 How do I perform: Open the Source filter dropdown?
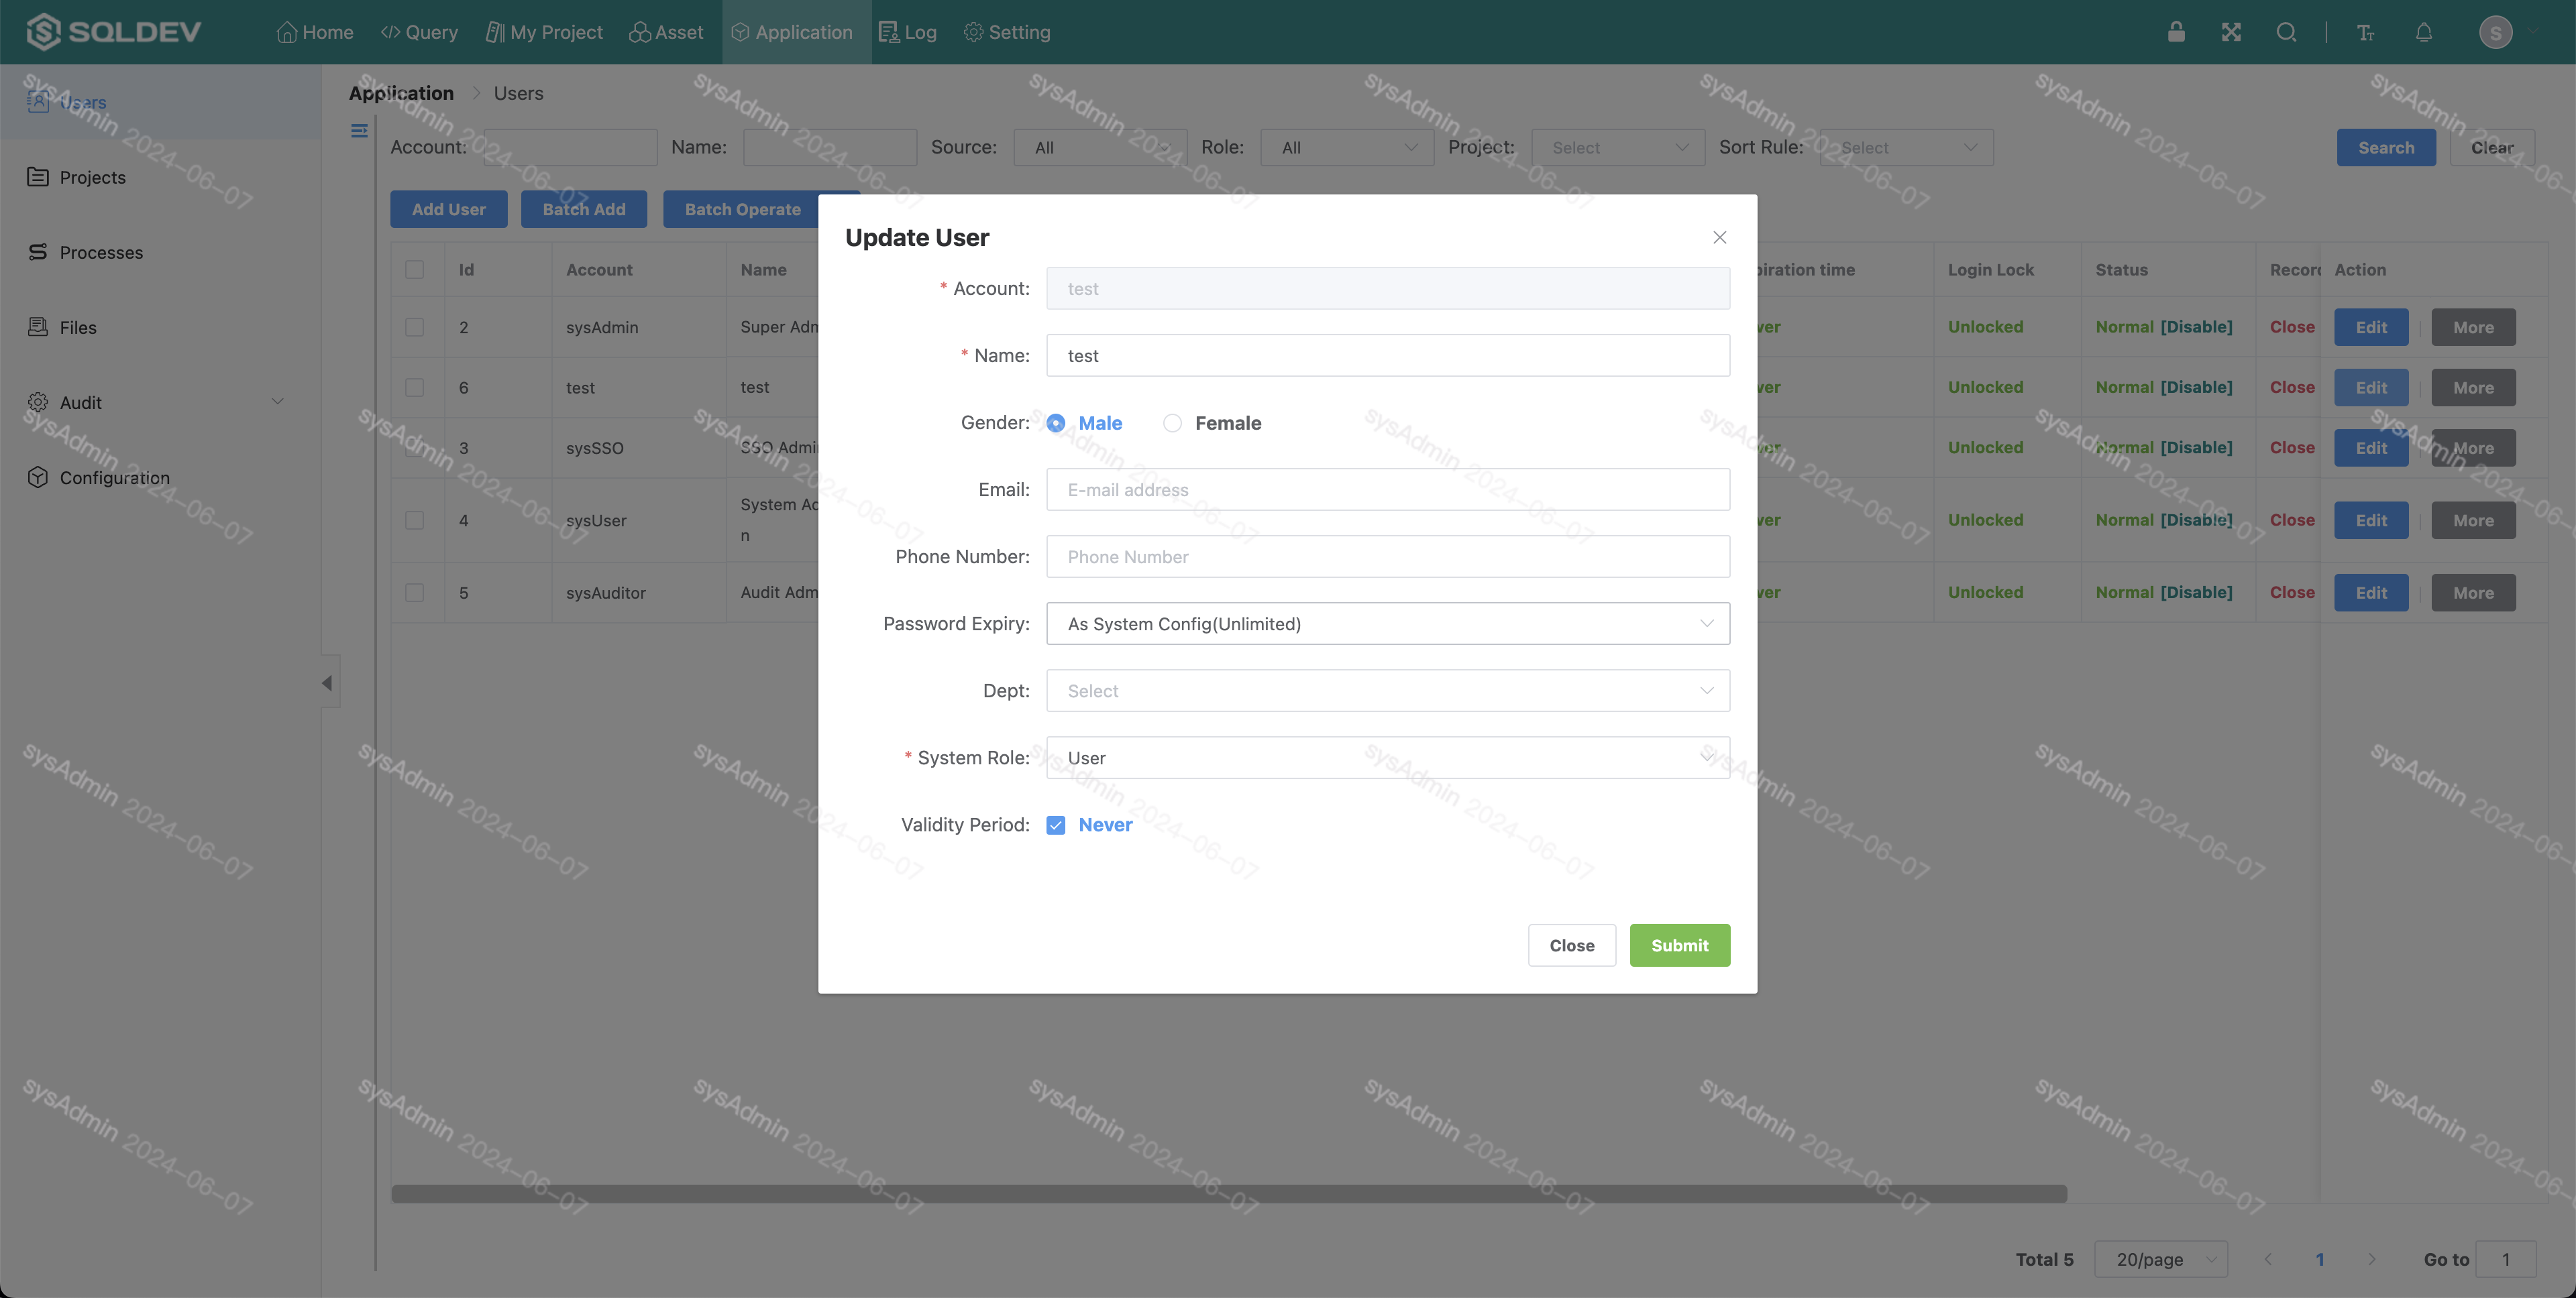(x=1100, y=147)
